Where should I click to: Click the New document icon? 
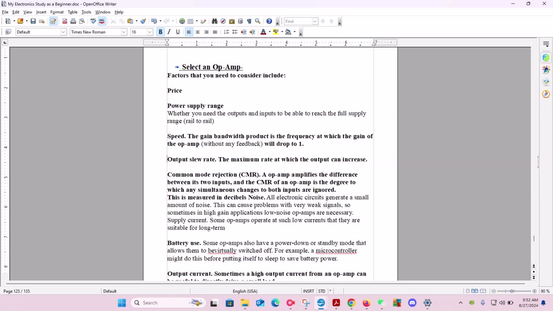[x=8, y=21]
